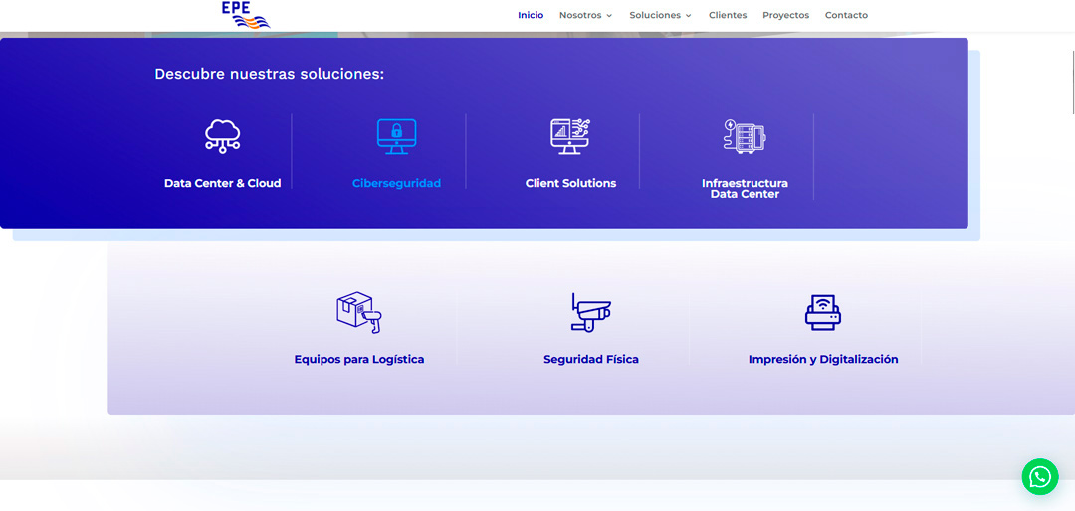Open the WhatsApp chat button
Viewport: 1075px width, 511px height.
tap(1040, 477)
